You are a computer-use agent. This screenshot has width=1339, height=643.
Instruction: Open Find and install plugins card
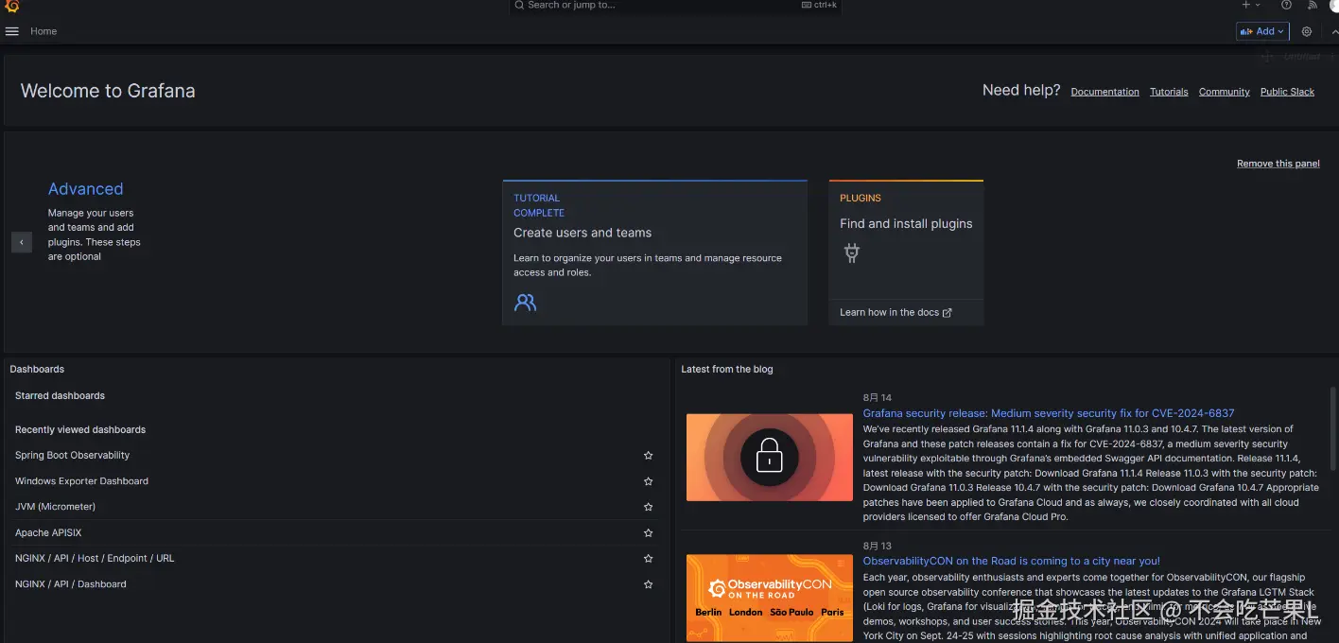click(x=906, y=252)
